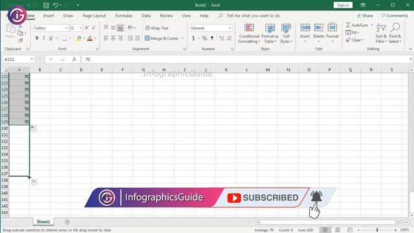Click Auto Fill Options button near row 130
This screenshot has width=414, height=233.
34,128
